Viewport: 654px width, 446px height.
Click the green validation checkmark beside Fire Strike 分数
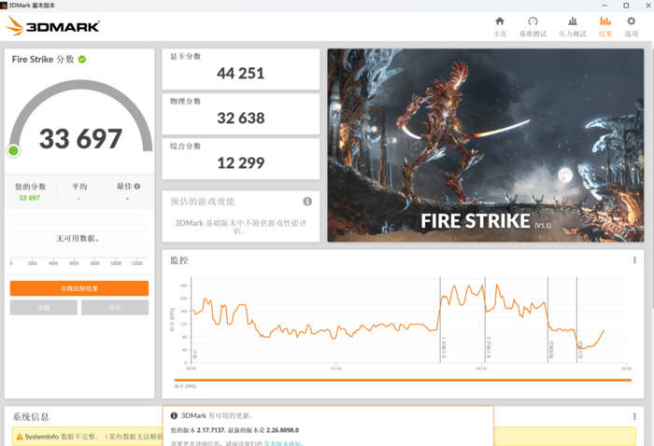pos(82,60)
